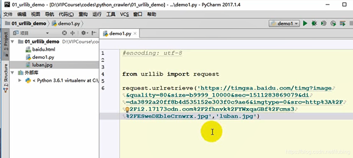The height and width of the screenshot is (158, 353).
Task: Toggle the Structure side tool window
Action: (6, 78)
